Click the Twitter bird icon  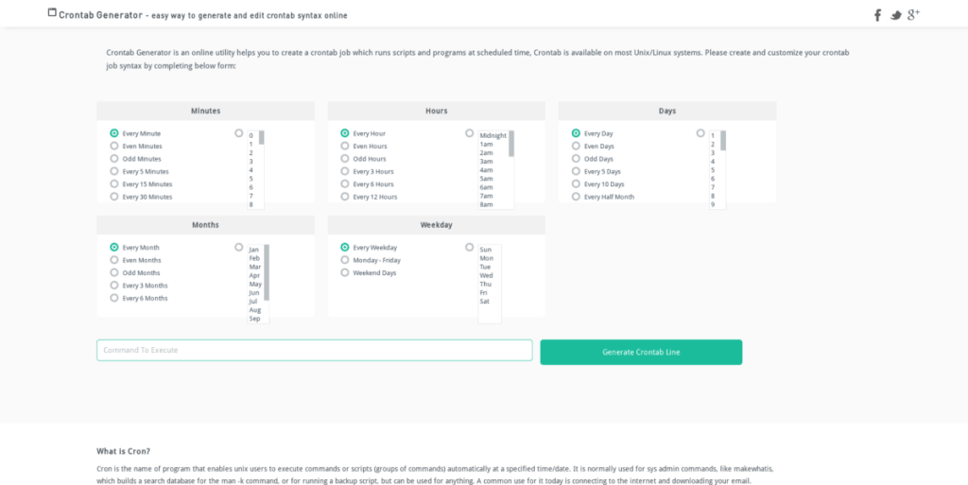[x=895, y=15]
